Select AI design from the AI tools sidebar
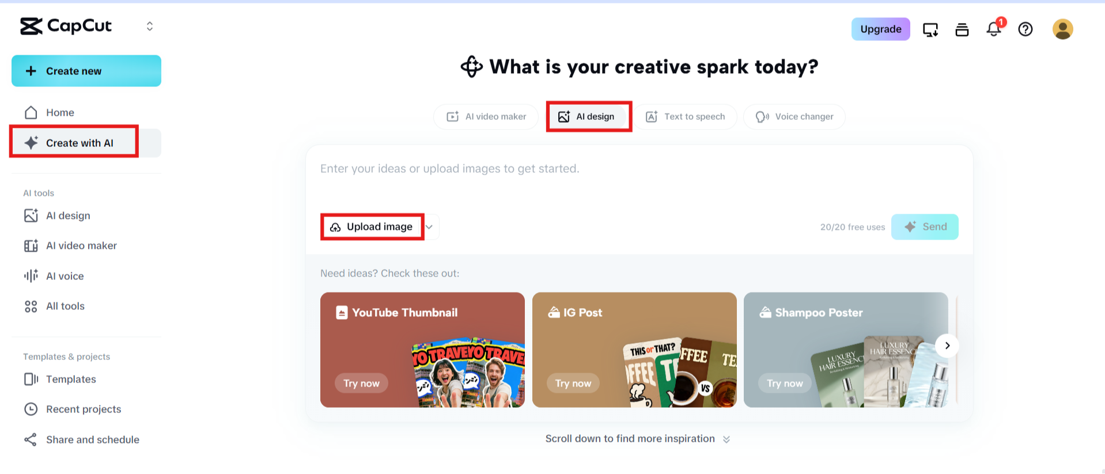The height and width of the screenshot is (474, 1105). pyautogui.click(x=67, y=215)
